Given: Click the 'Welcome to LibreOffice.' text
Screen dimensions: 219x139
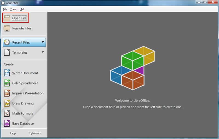Looking at the screenshot, I should coord(132,101).
